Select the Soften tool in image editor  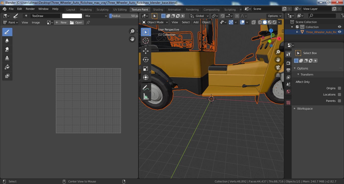click(7, 40)
